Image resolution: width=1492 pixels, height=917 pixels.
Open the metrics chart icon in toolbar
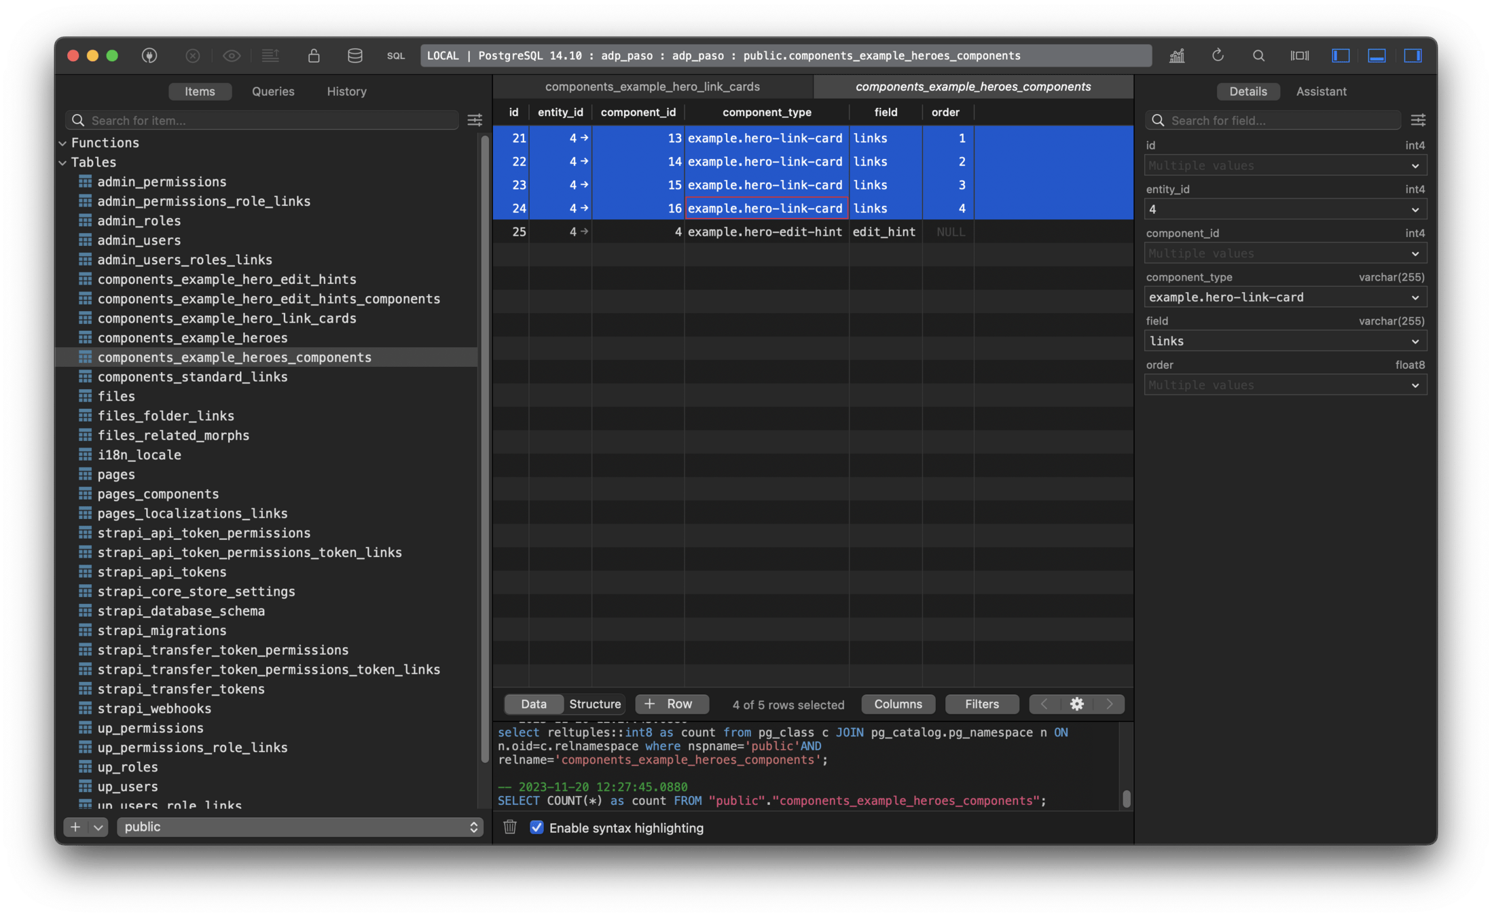[x=1177, y=56]
